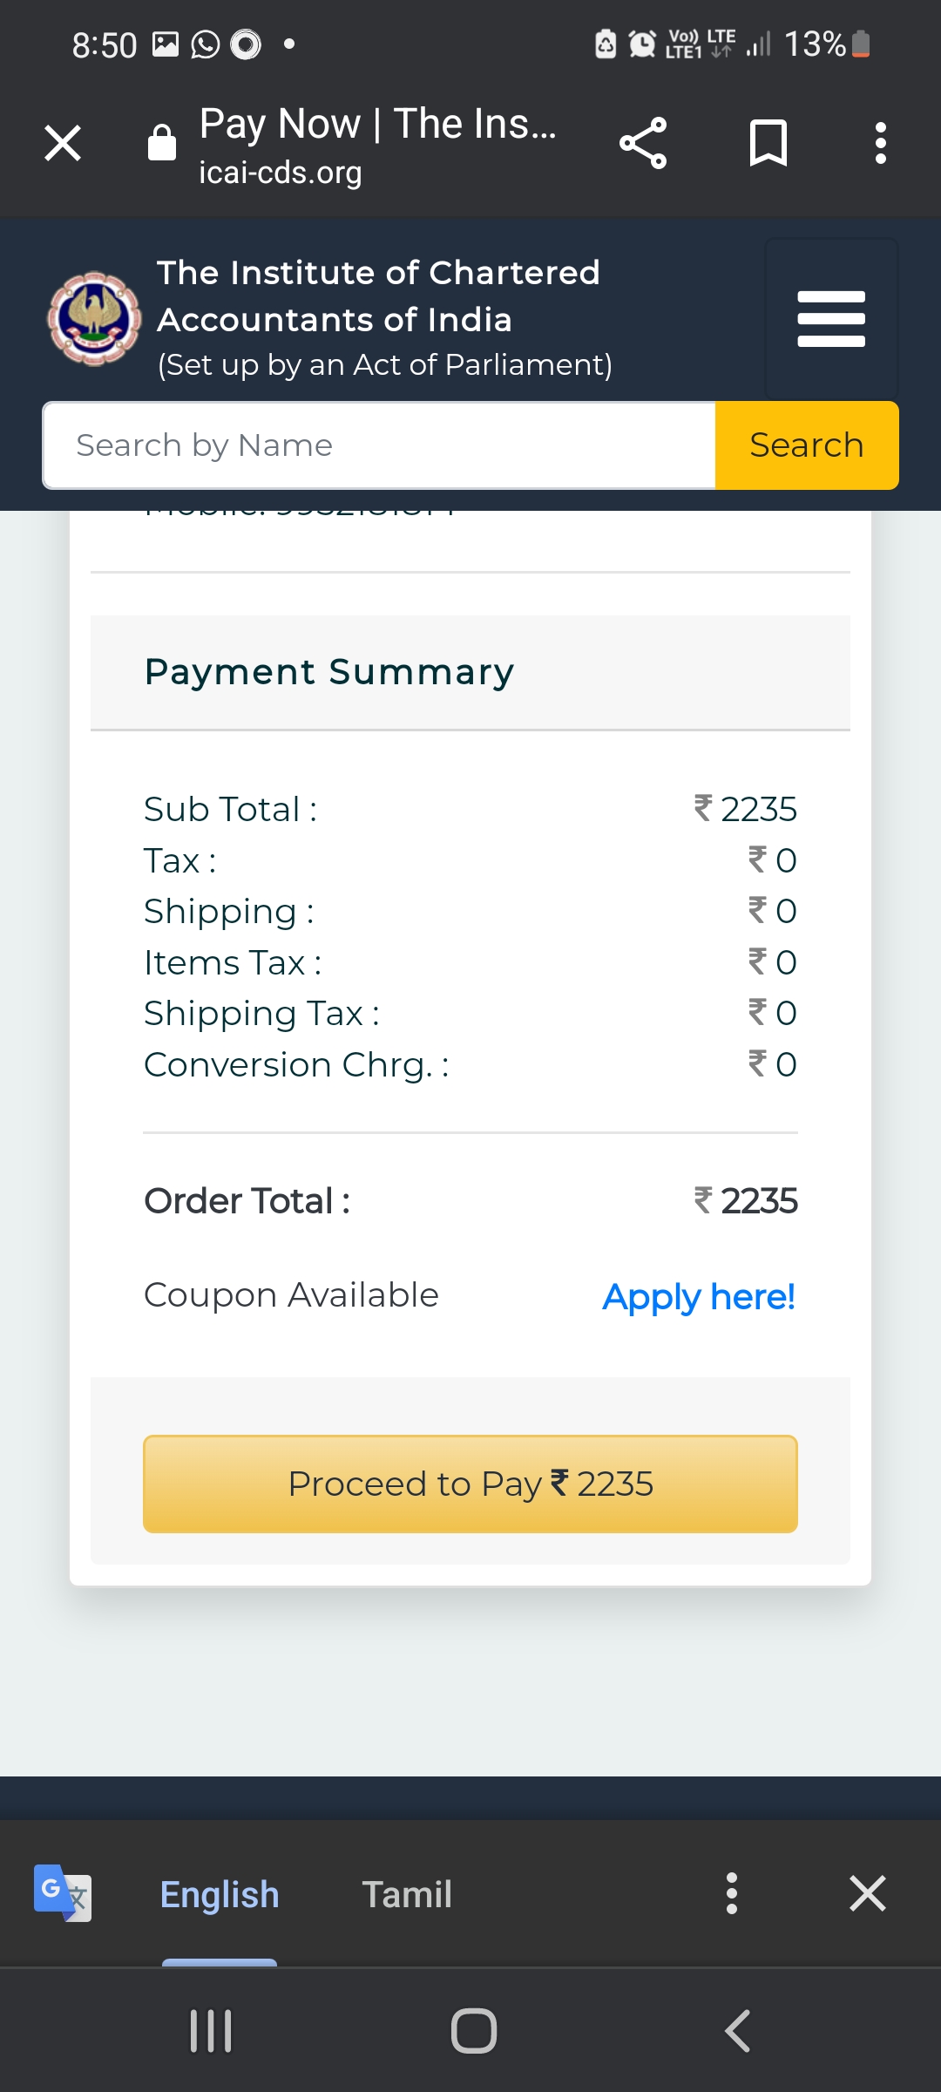Tap the ICAI emblem logo
The height and width of the screenshot is (2092, 941).
(94, 319)
